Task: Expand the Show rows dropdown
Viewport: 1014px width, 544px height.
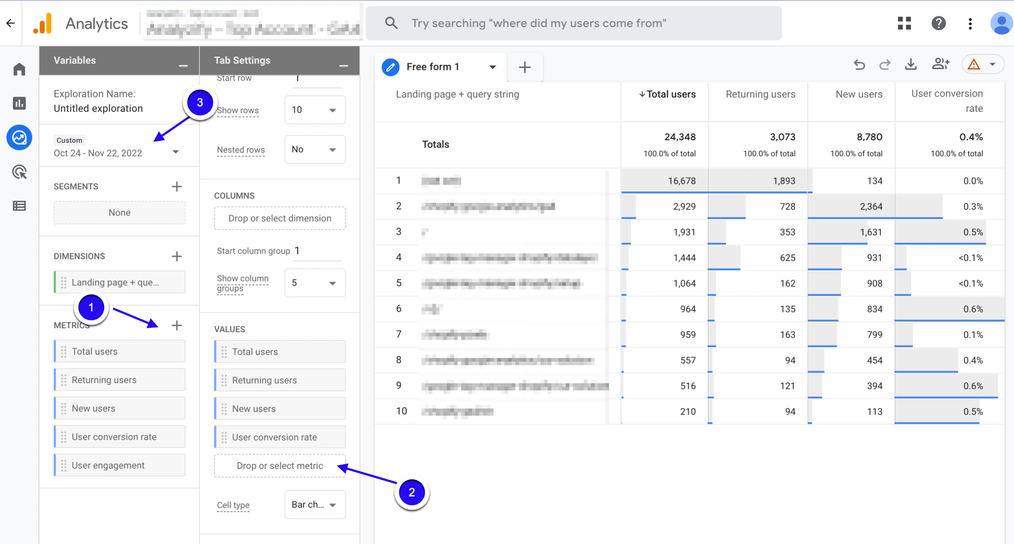Action: (x=313, y=111)
